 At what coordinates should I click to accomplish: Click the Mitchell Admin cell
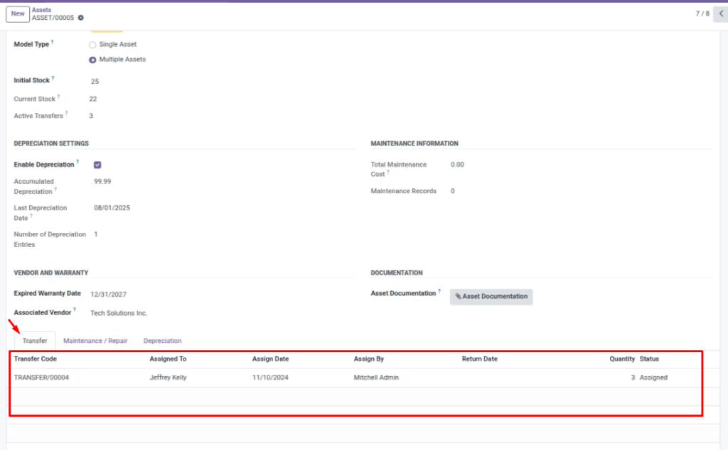(x=376, y=378)
